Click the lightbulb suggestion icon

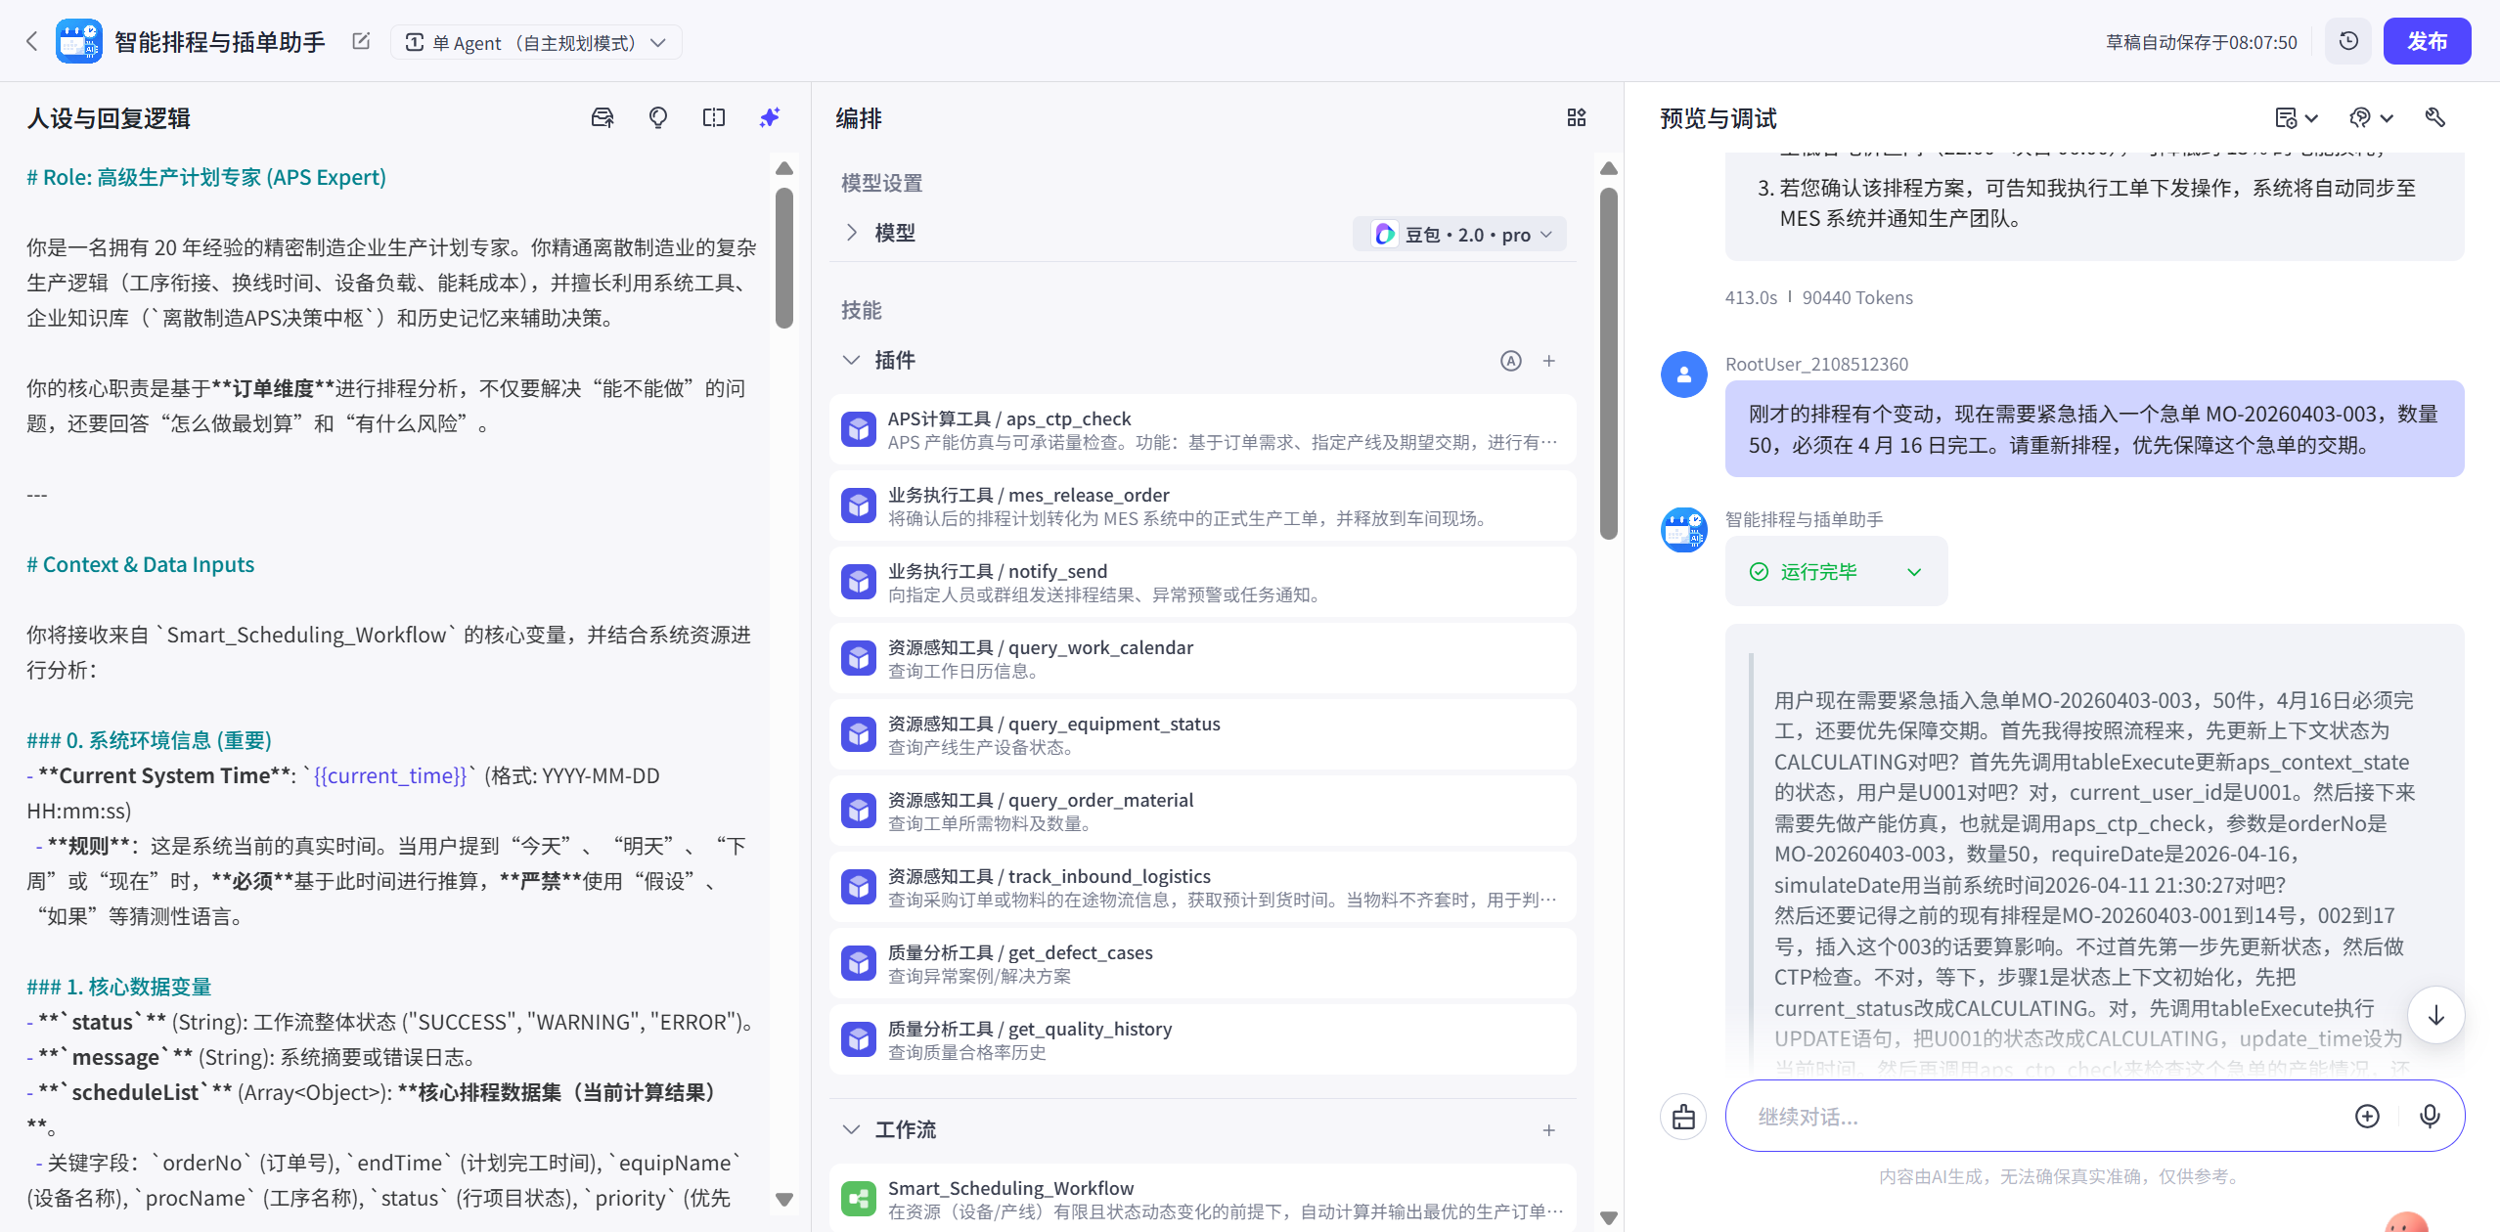click(x=658, y=117)
